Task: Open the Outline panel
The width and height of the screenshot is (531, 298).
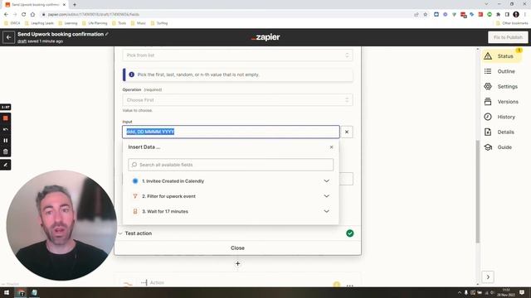Action: click(x=499, y=71)
